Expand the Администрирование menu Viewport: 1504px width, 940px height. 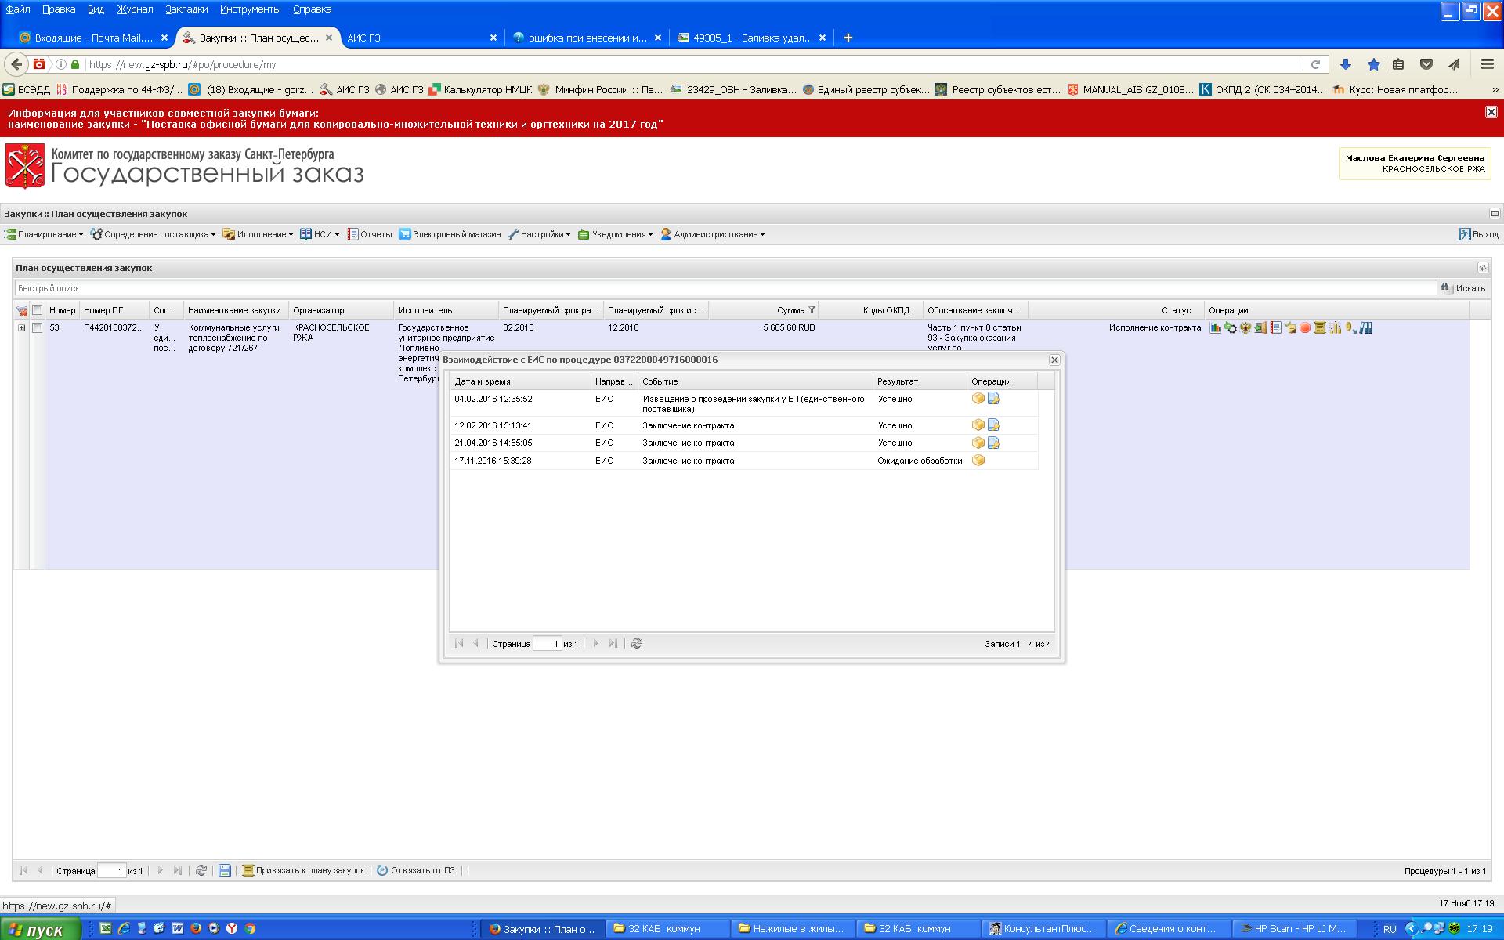pos(713,234)
